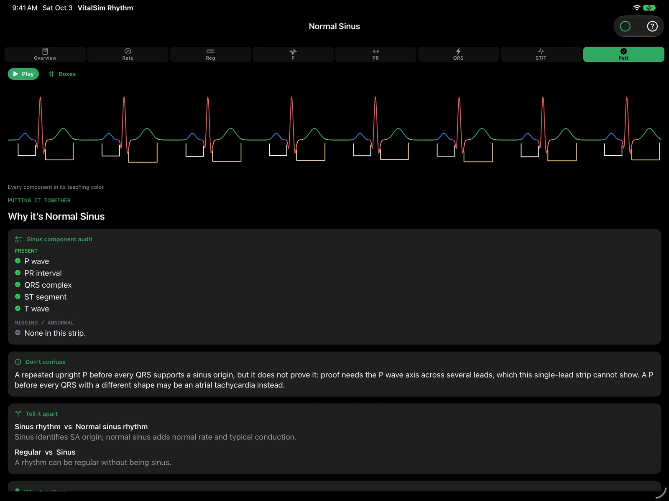
Task: Click the 'PRESENT' section label
Action: tap(26, 251)
